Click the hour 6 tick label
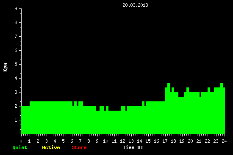The height and width of the screenshot is (155, 233). click(x=72, y=141)
